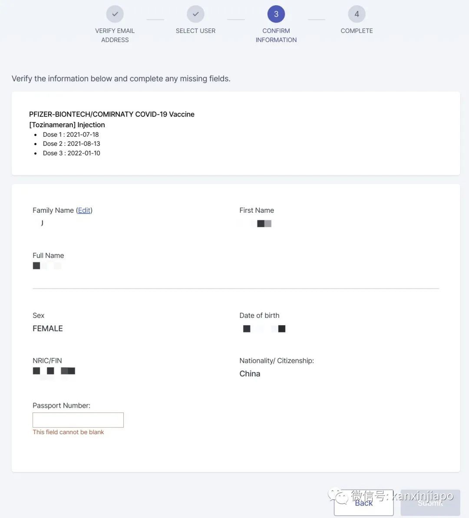Click the Select User step checkmark icon
The image size is (469, 518).
point(195,14)
